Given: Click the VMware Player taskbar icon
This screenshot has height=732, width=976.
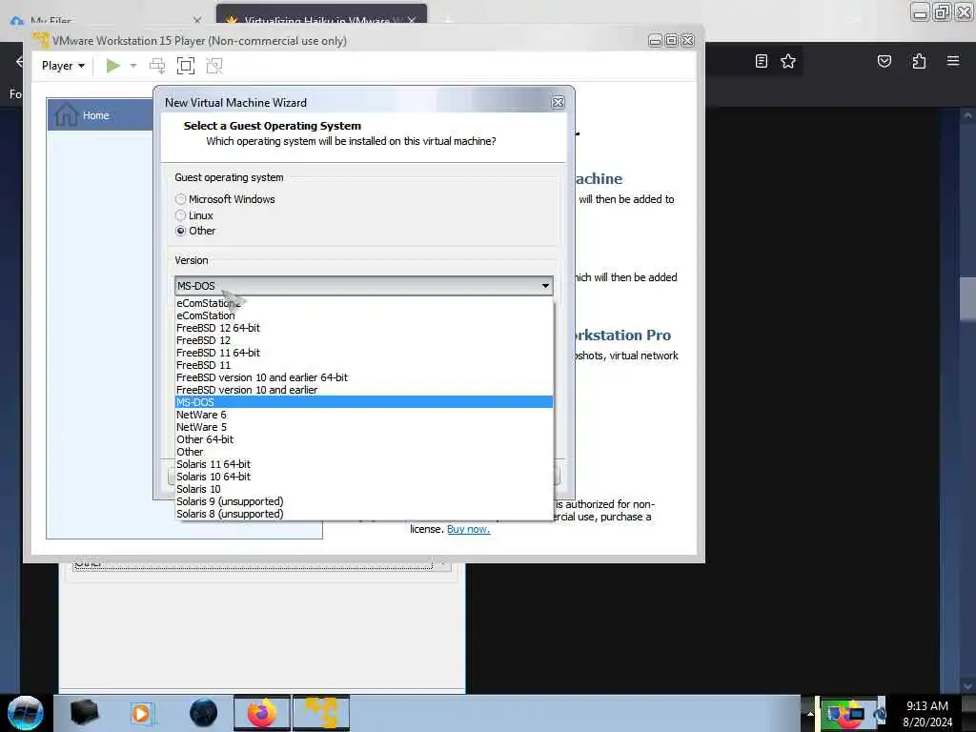Looking at the screenshot, I should (x=321, y=713).
